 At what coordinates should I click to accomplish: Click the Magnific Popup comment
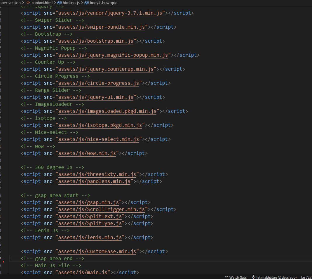tap(54, 48)
